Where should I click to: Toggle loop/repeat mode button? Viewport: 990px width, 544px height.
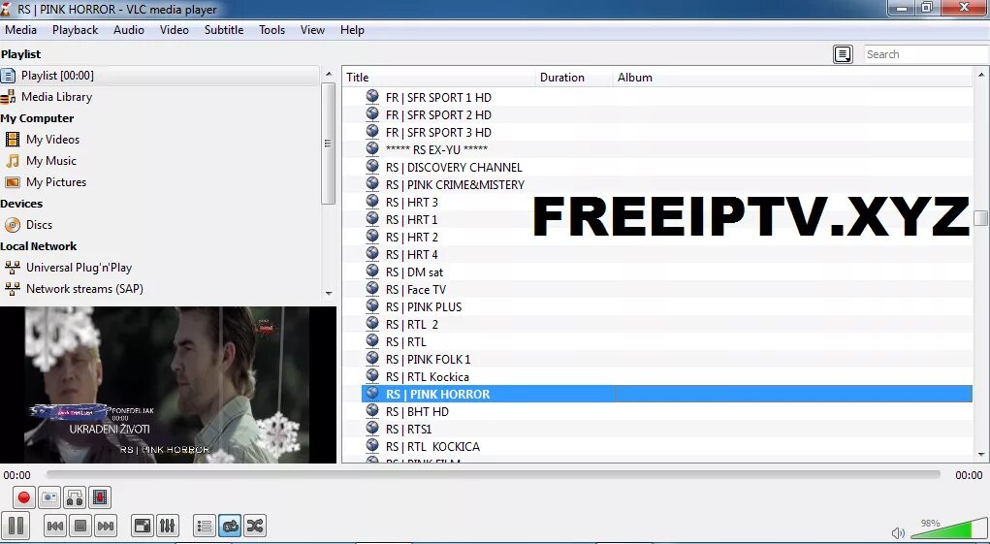click(229, 526)
